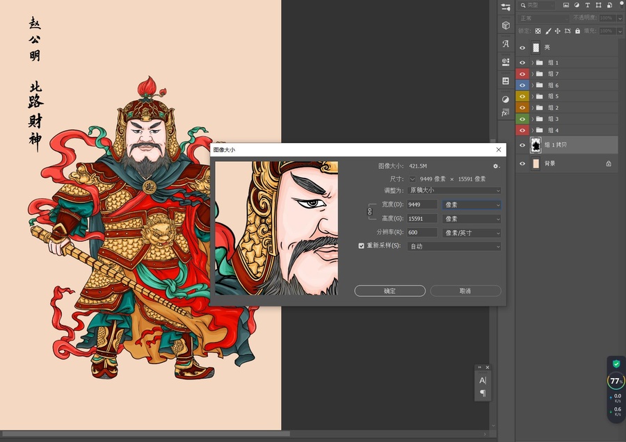This screenshot has height=442, width=626.
Task: Toggle the constrain proportions chain link
Action: tap(370, 211)
